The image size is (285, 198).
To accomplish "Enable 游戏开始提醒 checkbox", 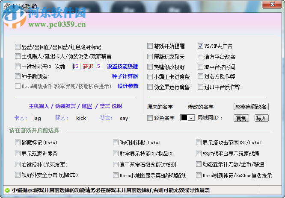I will click(150, 46).
